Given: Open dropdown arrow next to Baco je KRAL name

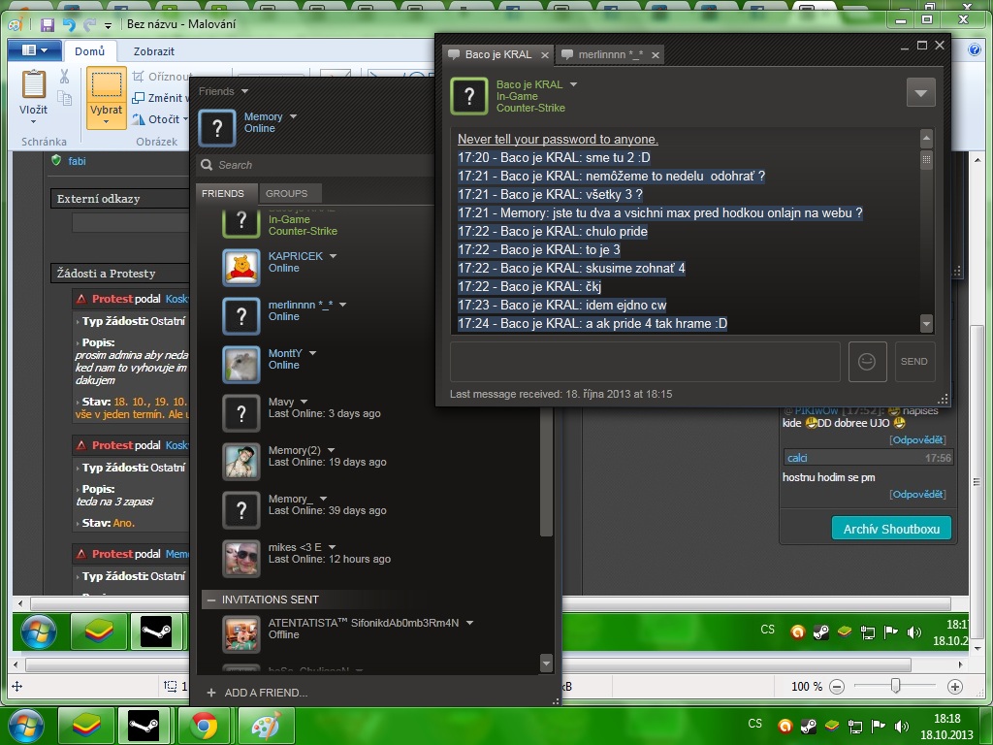Looking at the screenshot, I should [x=573, y=84].
